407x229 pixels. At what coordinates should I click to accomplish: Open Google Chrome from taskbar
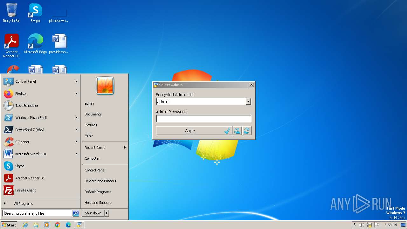58,225
